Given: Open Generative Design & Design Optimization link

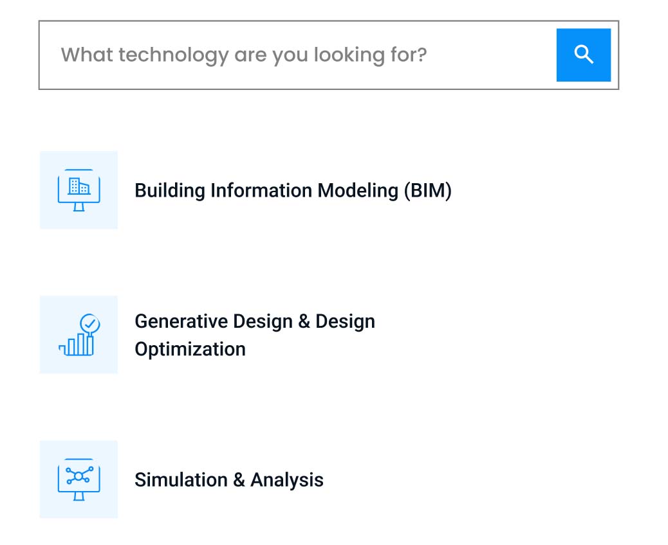Looking at the screenshot, I should point(254,321).
